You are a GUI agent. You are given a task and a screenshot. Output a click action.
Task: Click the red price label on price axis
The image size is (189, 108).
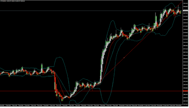point(185,91)
